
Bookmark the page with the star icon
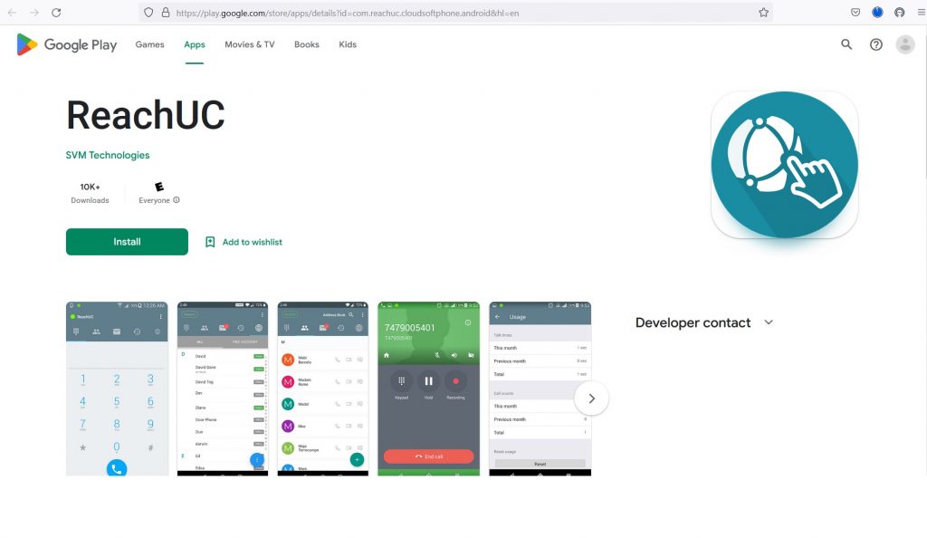click(763, 13)
